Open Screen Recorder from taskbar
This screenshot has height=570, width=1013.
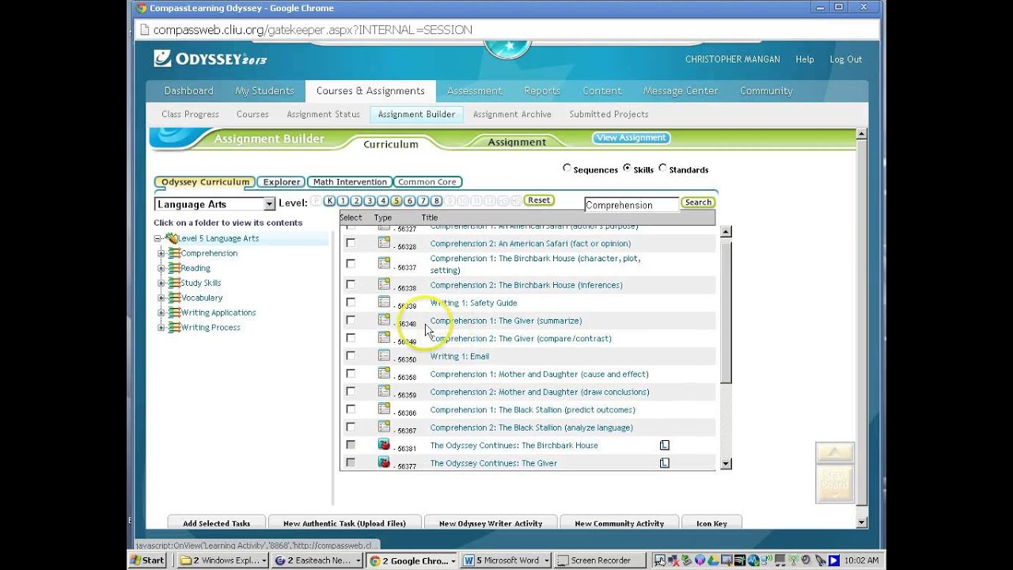pyautogui.click(x=600, y=560)
